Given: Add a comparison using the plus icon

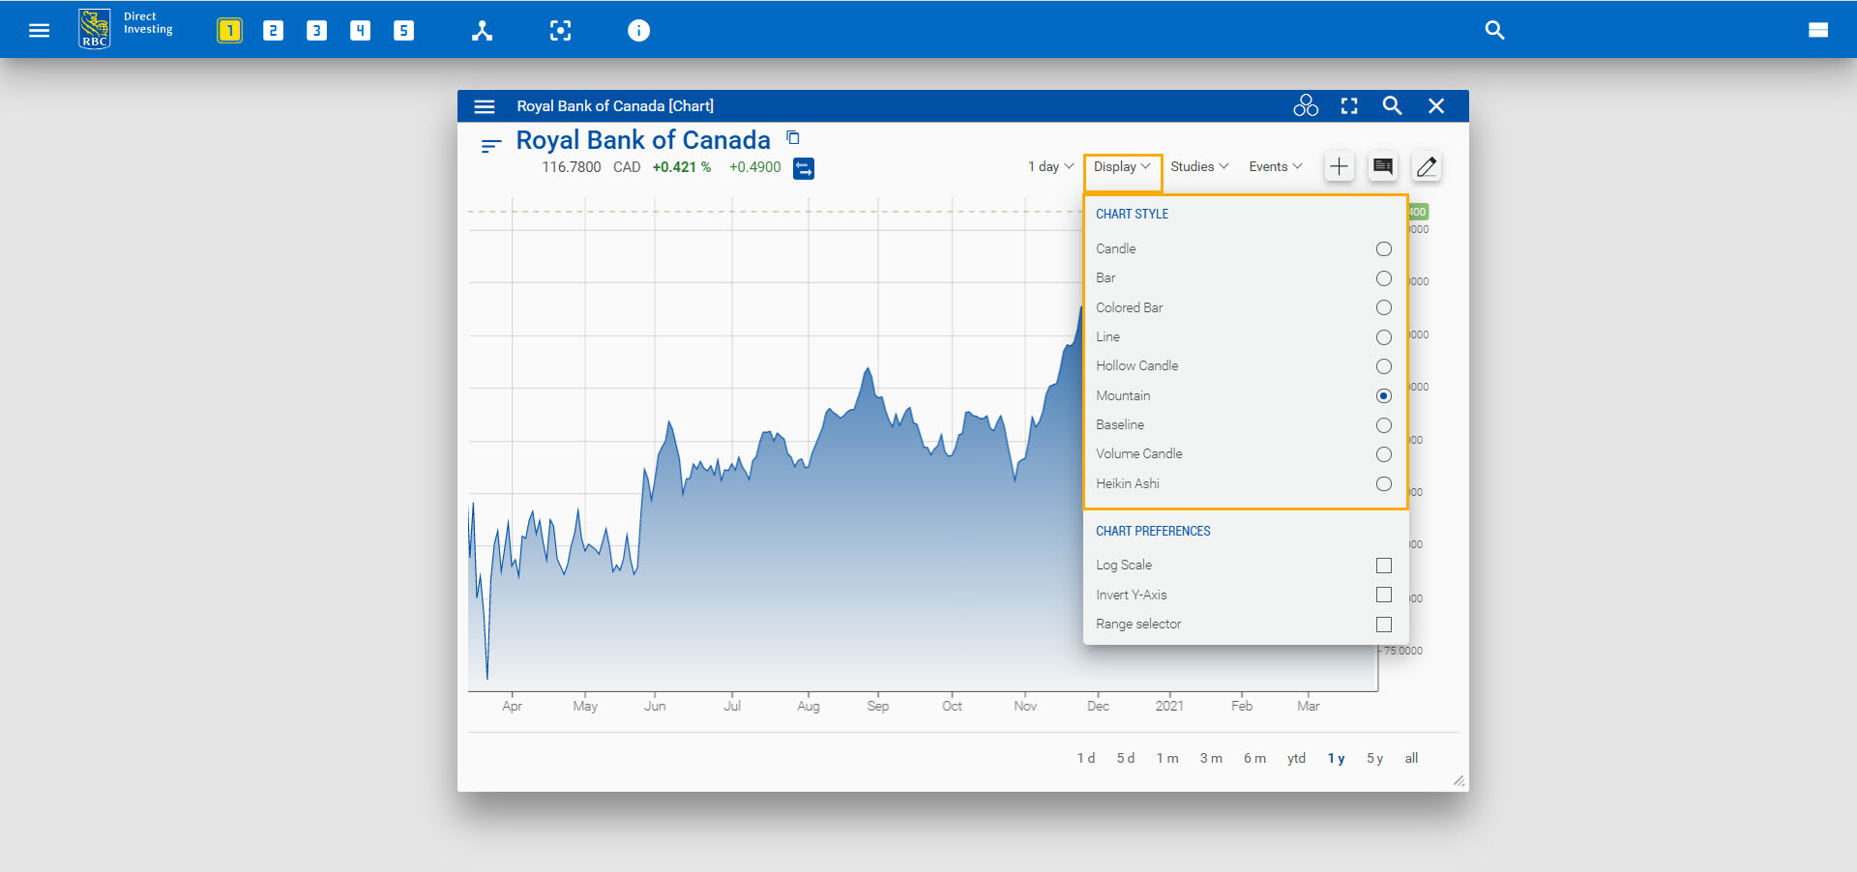Looking at the screenshot, I should 1339,166.
